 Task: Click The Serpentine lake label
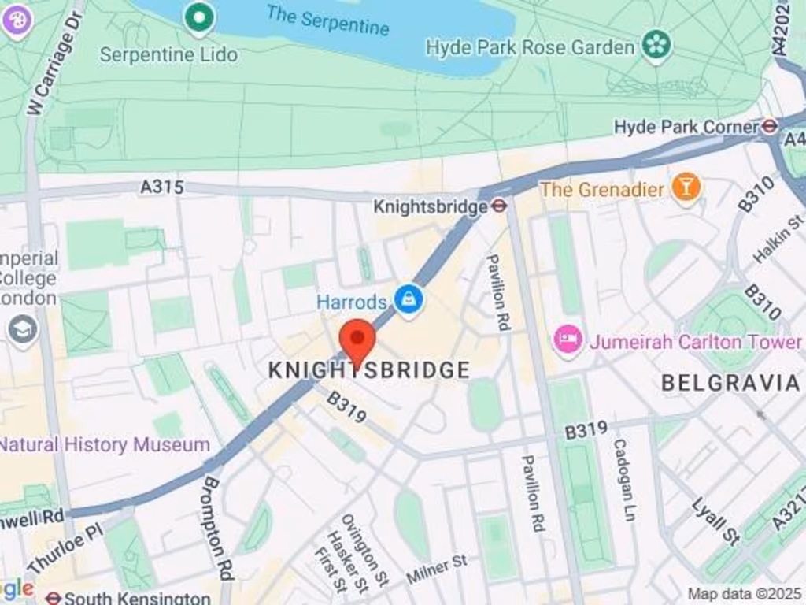click(328, 20)
